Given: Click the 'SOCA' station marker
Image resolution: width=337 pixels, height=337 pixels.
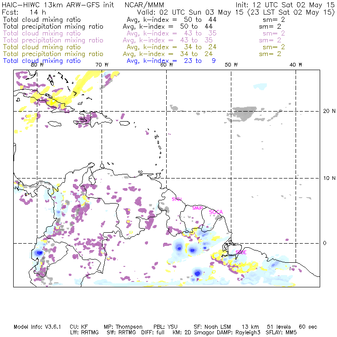Looking at the screenshot, I should [x=216, y=212].
